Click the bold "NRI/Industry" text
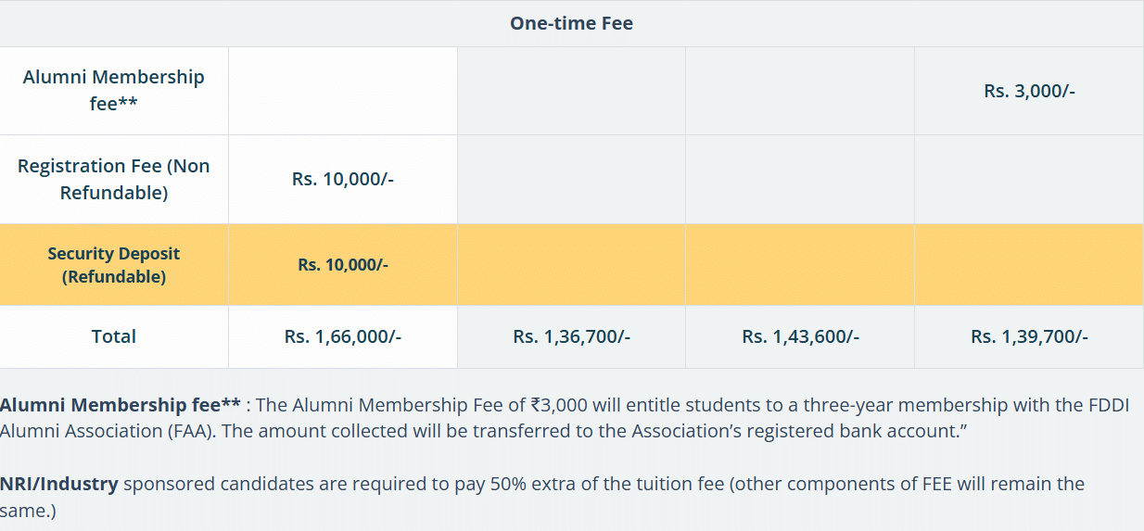Image resolution: width=1144 pixels, height=531 pixels. coord(59,484)
